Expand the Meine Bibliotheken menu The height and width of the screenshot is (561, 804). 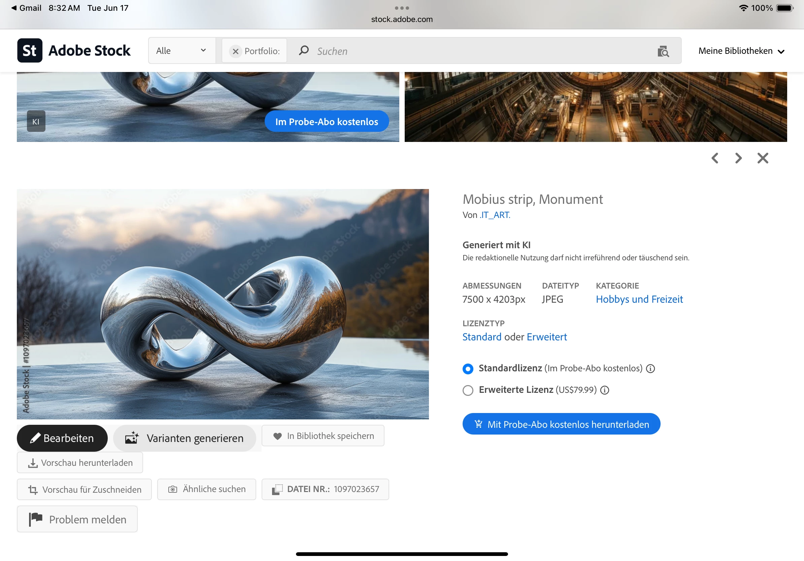pyautogui.click(x=741, y=51)
